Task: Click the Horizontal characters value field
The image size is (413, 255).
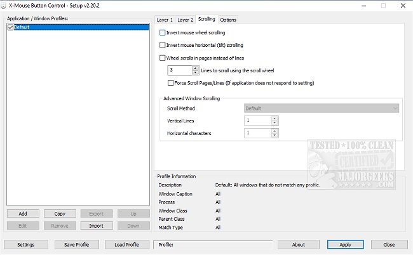Action: pyautogui.click(x=258, y=133)
